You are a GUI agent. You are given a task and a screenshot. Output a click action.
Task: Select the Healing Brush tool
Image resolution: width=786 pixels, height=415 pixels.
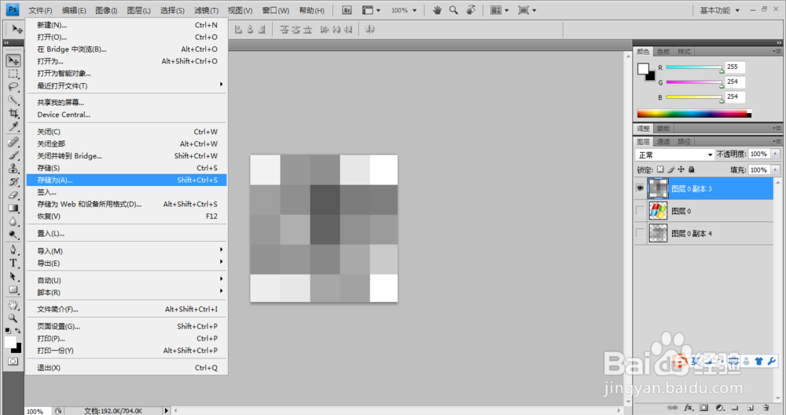(x=13, y=142)
